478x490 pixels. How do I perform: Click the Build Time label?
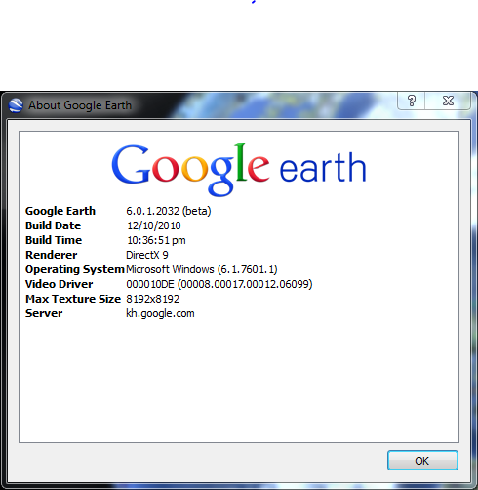click(54, 240)
